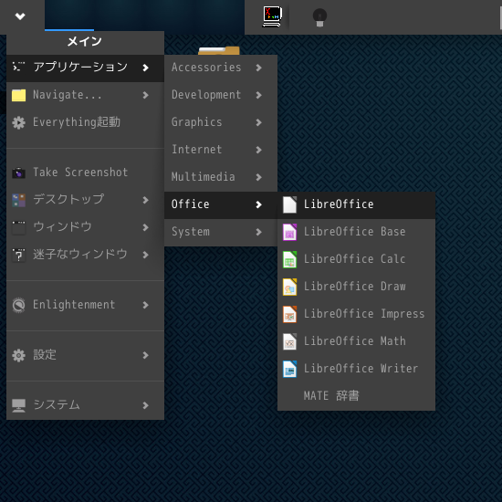Expand the Accessories submenu arrow
The image size is (502, 502).
tap(258, 68)
